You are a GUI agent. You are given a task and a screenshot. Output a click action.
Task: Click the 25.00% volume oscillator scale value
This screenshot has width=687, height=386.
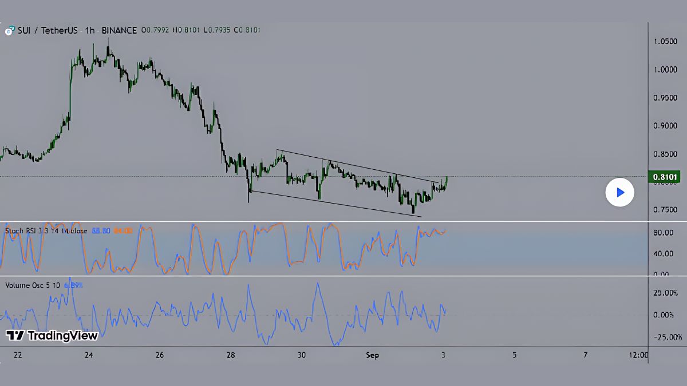pos(665,293)
